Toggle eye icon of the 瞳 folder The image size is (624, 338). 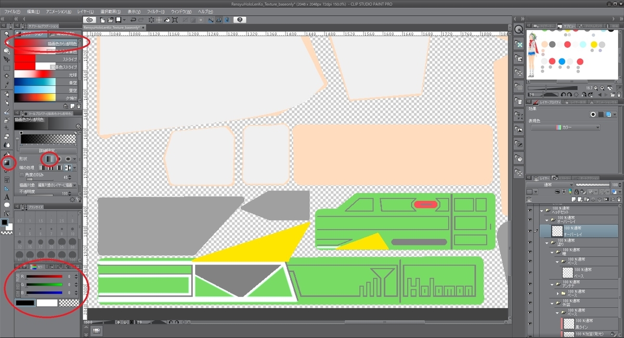(x=530, y=252)
